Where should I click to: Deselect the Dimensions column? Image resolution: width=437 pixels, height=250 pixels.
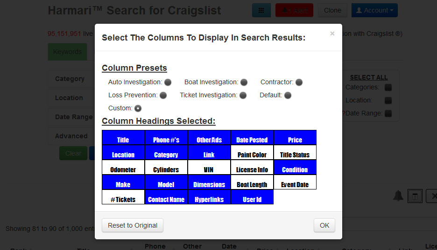click(x=209, y=182)
